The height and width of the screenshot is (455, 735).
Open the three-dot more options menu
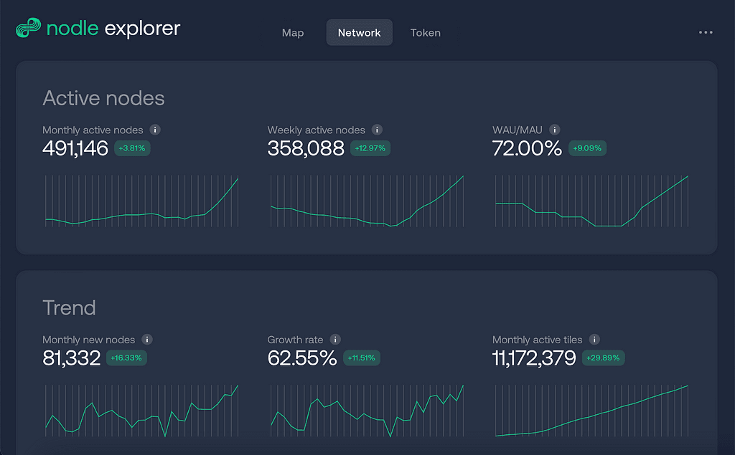click(706, 33)
